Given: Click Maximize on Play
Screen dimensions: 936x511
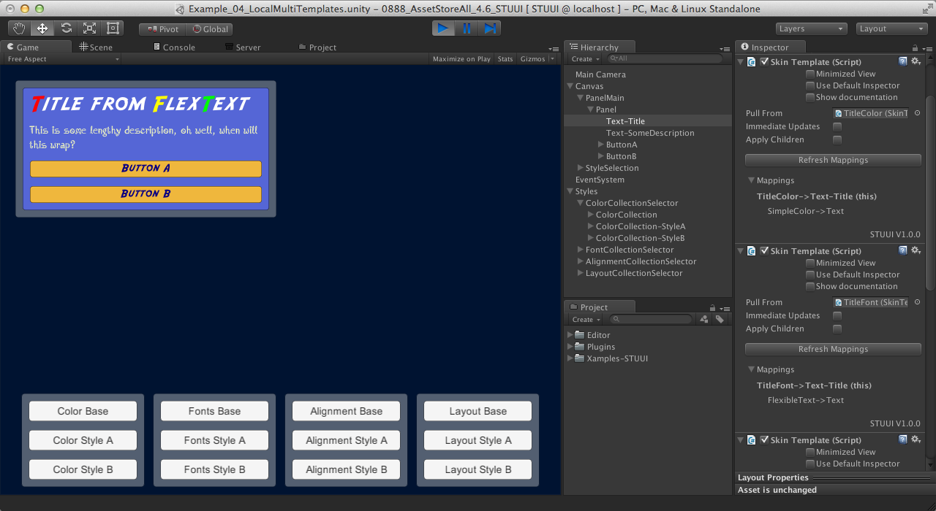Looking at the screenshot, I should coord(461,59).
